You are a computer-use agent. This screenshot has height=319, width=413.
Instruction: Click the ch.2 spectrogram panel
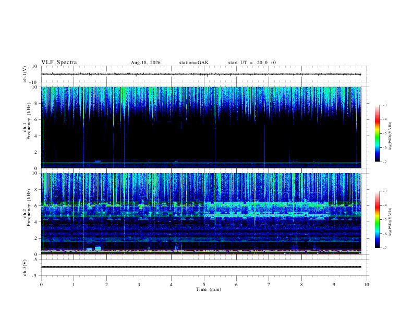pyautogui.click(x=201, y=214)
